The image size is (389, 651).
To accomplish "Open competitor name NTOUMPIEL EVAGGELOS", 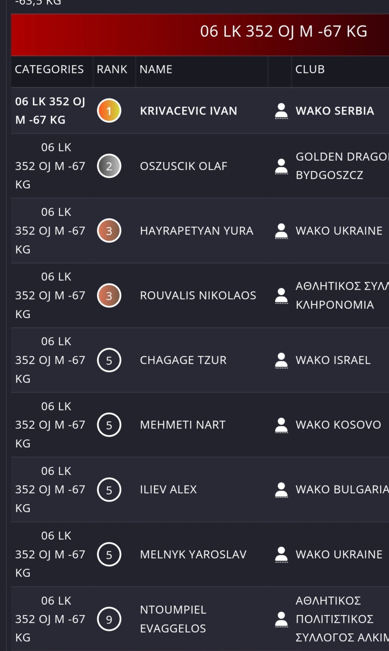I will pyautogui.click(x=173, y=619).
